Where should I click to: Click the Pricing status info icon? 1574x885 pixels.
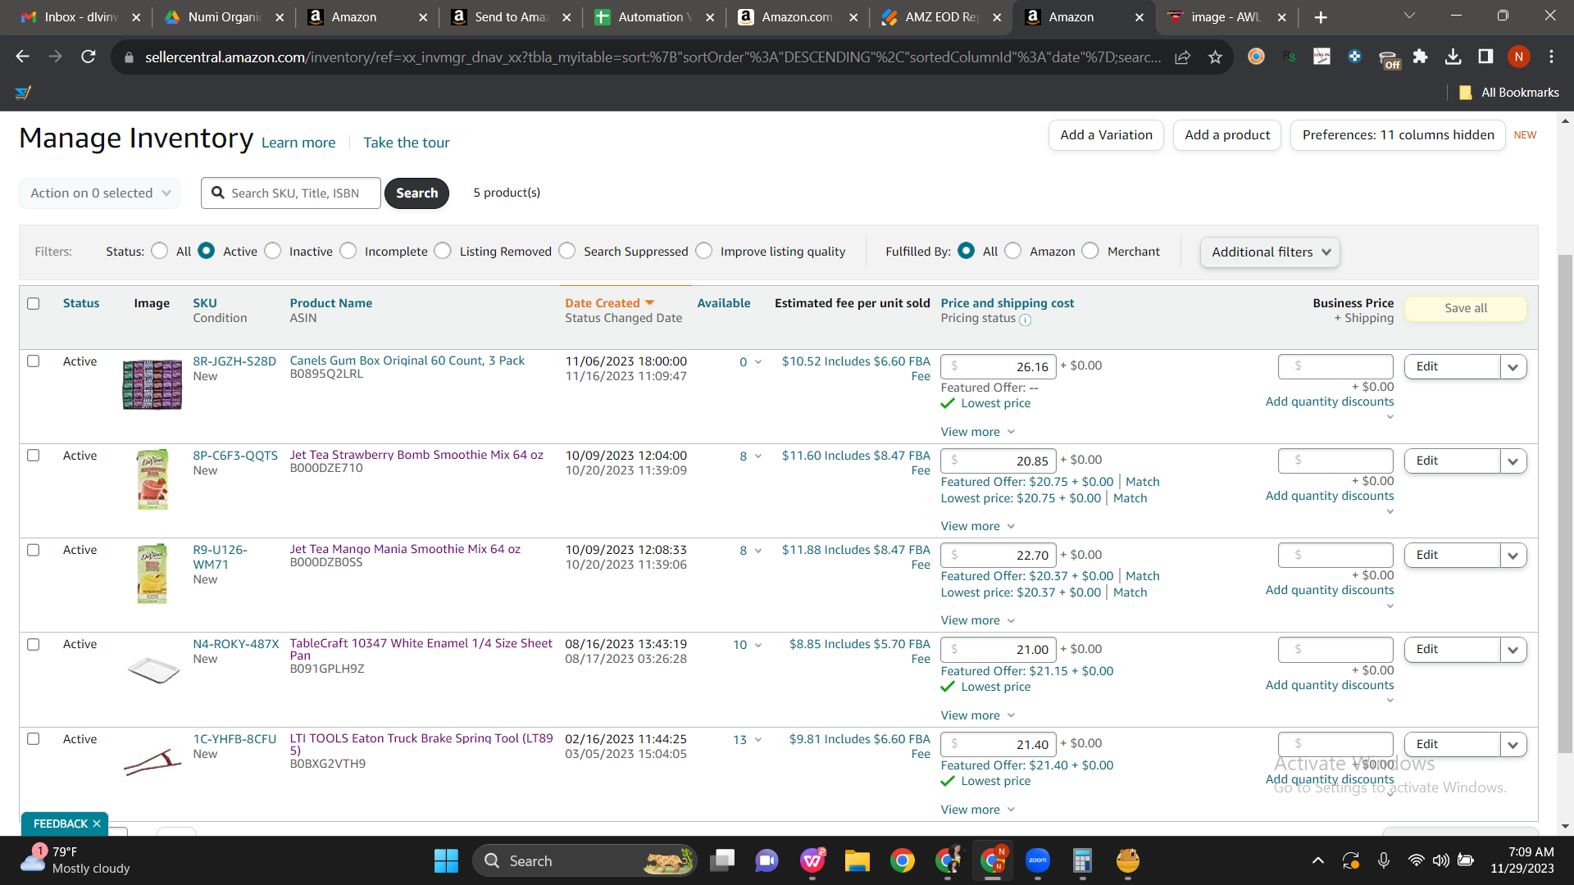(1025, 320)
